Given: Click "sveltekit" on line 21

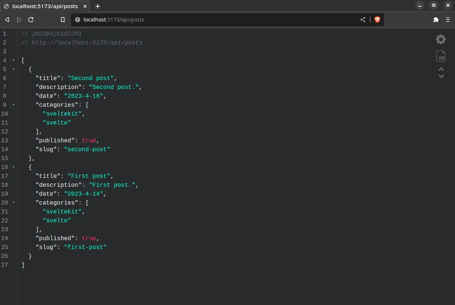Looking at the screenshot, I should tap(62, 212).
